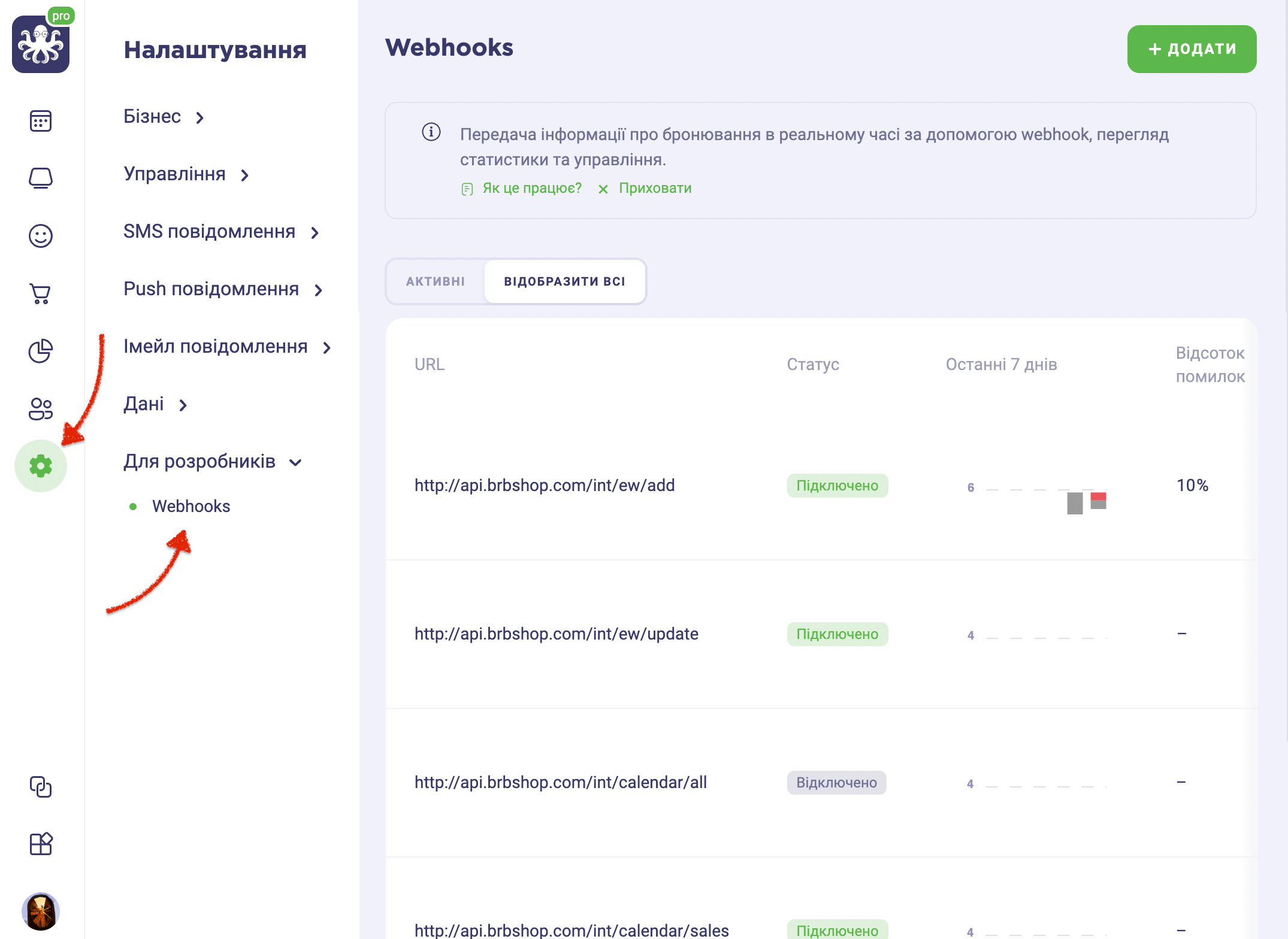Switch to the Відобразити всі tab
The image size is (1288, 939).
(565, 281)
